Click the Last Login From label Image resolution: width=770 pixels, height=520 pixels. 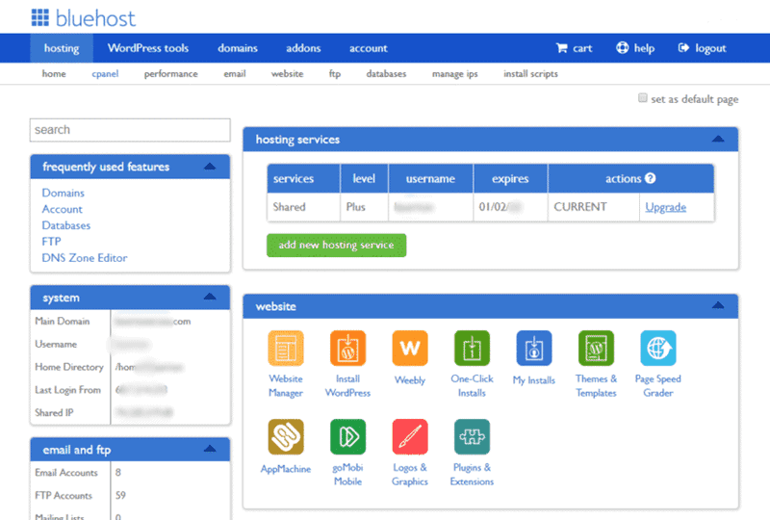pos(67,390)
